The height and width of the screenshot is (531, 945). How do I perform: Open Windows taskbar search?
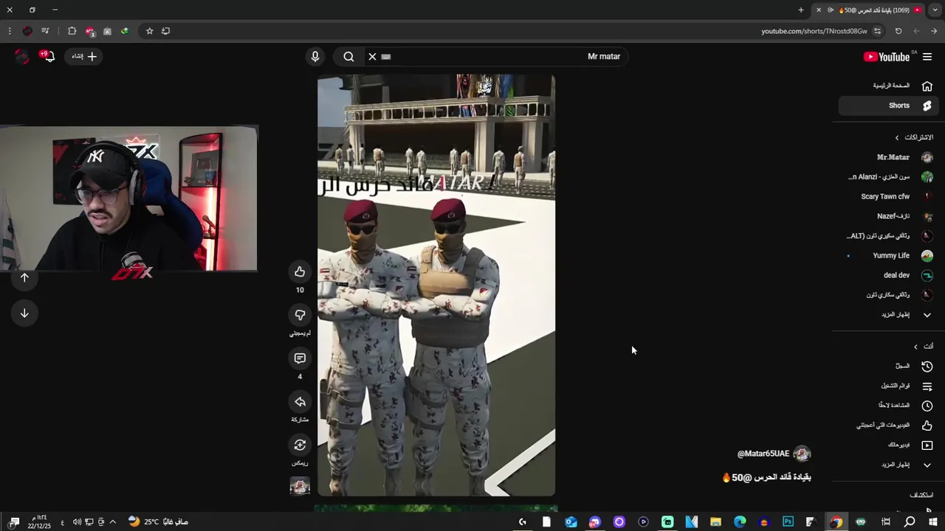[x=910, y=521]
